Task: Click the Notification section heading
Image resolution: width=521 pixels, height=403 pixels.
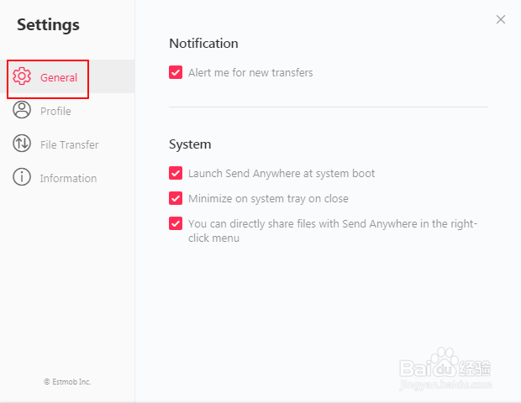Action: [x=203, y=44]
